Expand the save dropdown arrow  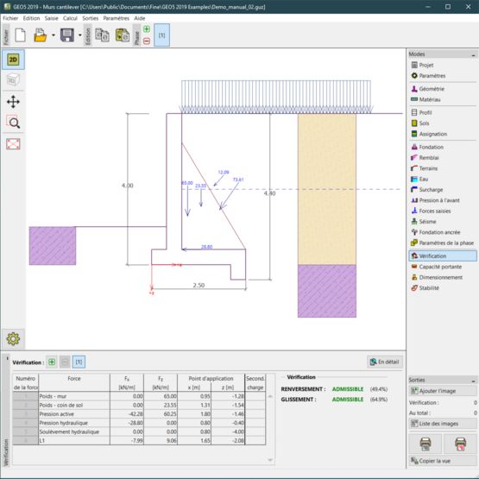(x=80, y=35)
